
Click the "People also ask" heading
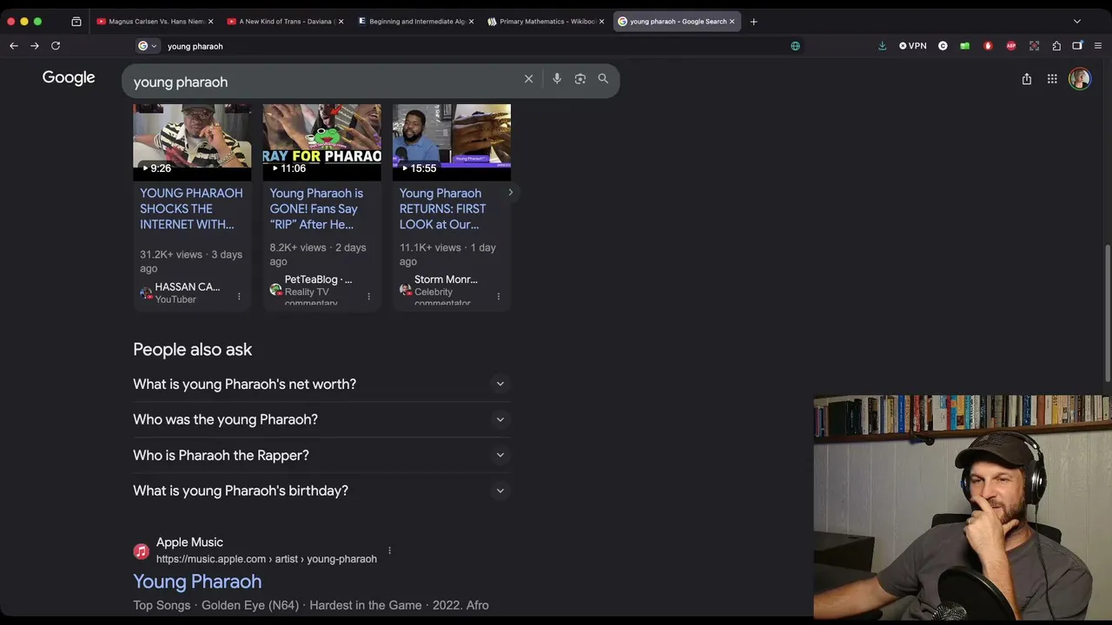(x=192, y=350)
